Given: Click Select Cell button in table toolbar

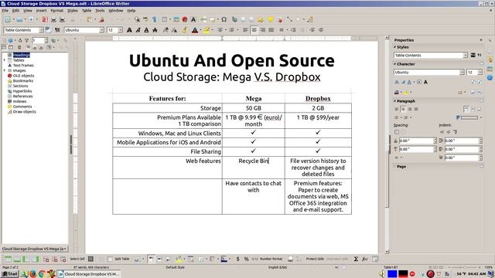Looking at the screenshot, I should [77, 259].
